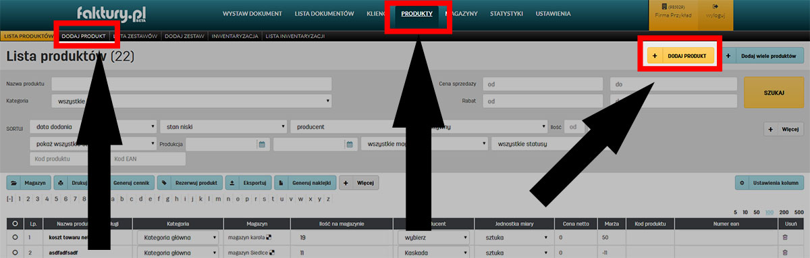Screen dimensions: 810x258
Task: Open PRODUKTY menu
Action: pyautogui.click(x=416, y=14)
